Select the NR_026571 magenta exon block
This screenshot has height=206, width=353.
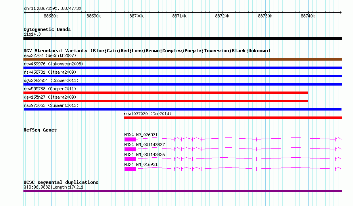(130, 139)
